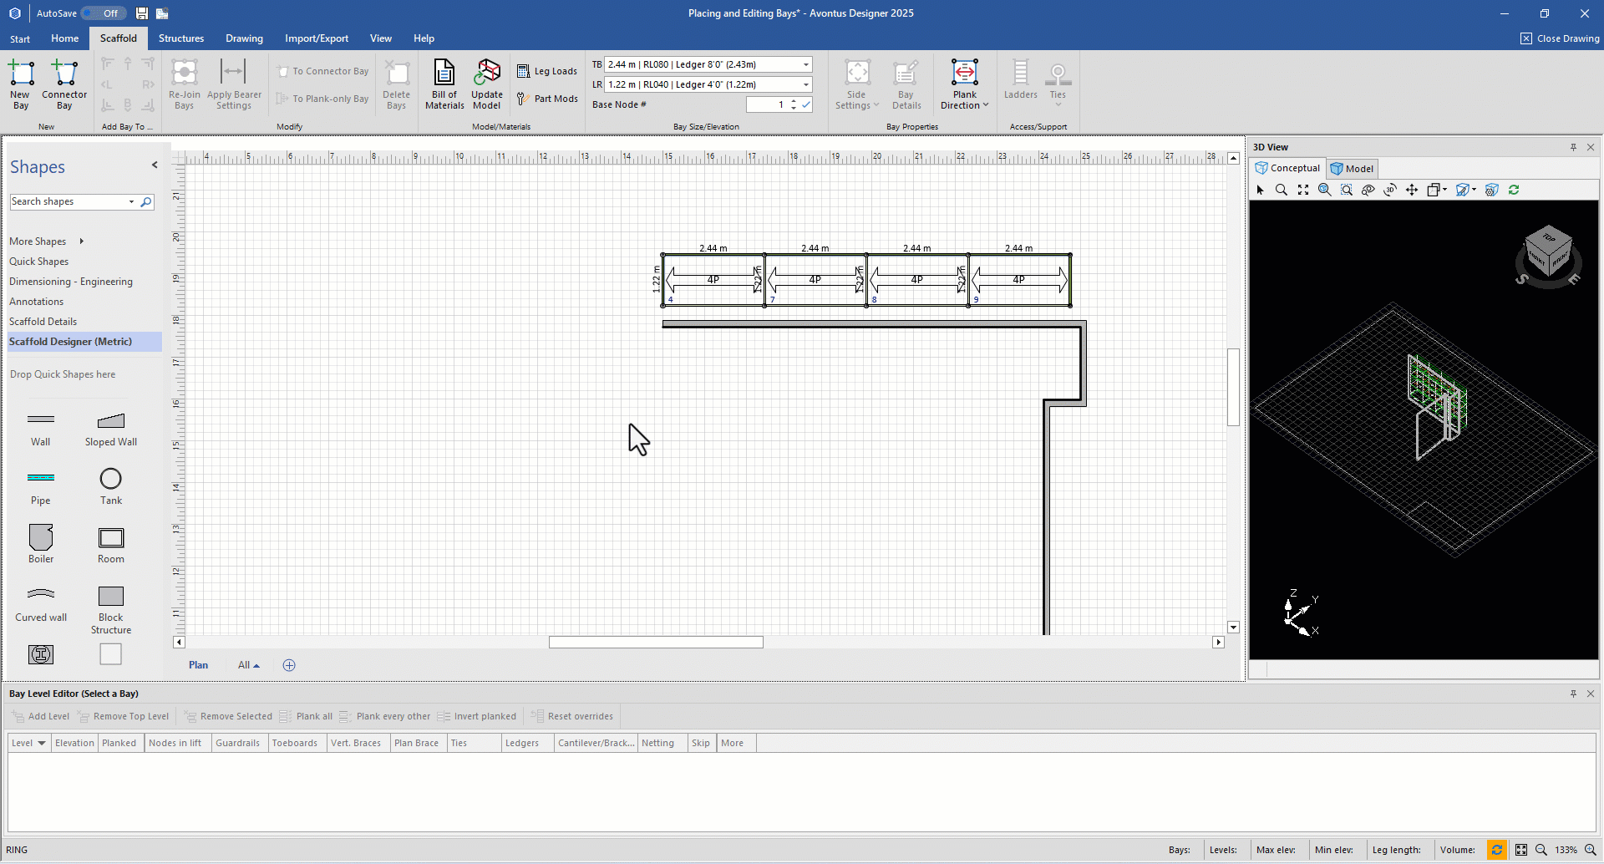Screen dimensions: 1604x864
Task: Click the Search shapes input field
Action: [67, 202]
